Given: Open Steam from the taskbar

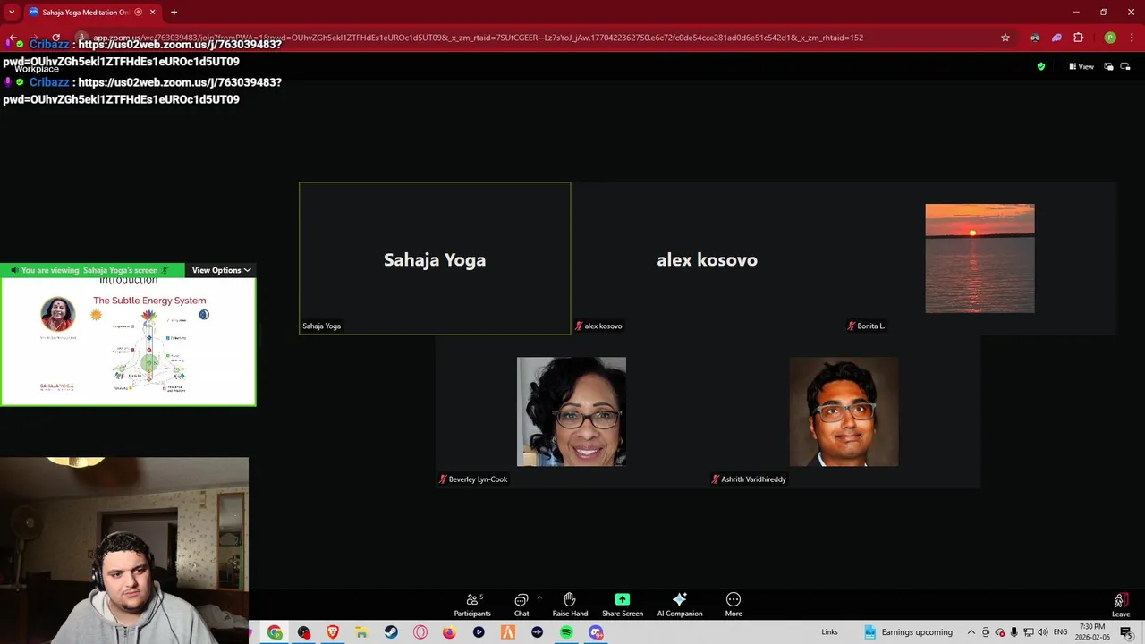Looking at the screenshot, I should pos(391,632).
